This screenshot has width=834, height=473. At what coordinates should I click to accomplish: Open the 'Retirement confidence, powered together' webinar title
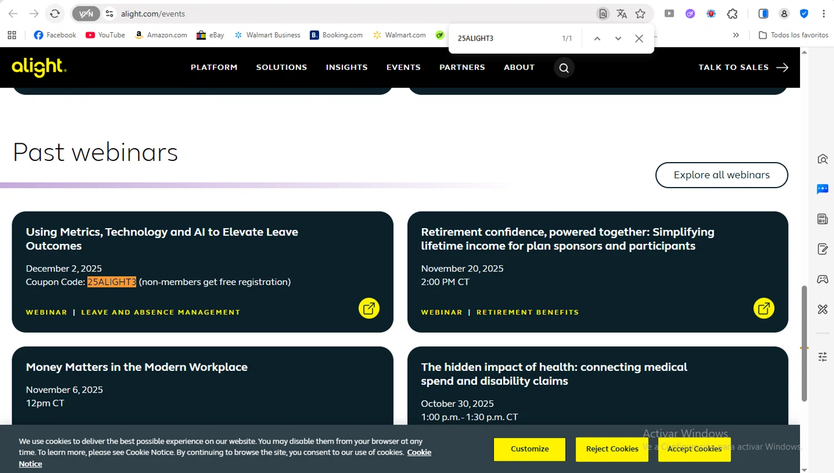568,239
